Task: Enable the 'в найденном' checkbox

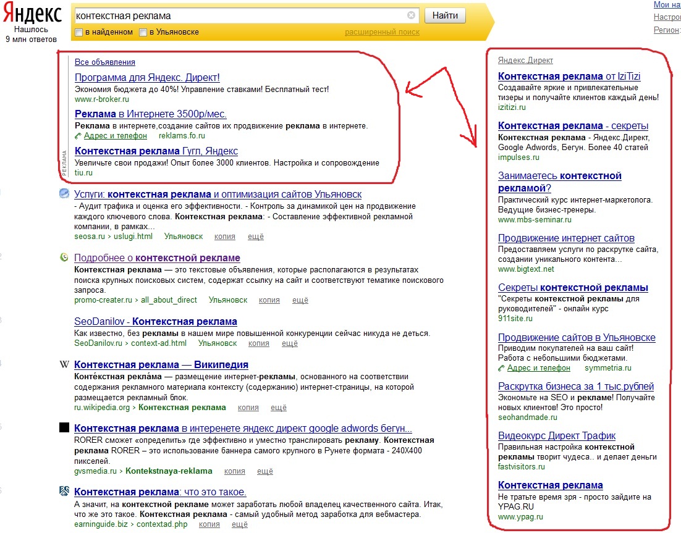Action: tap(78, 32)
